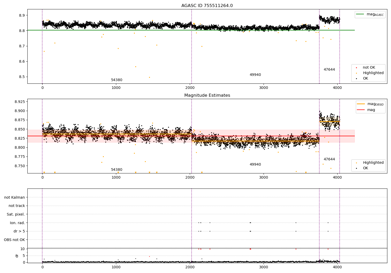This screenshot has width=391, height=273.
Task: Click the rotated "dr" y-axis label
Action: pyautogui.click(x=17, y=256)
